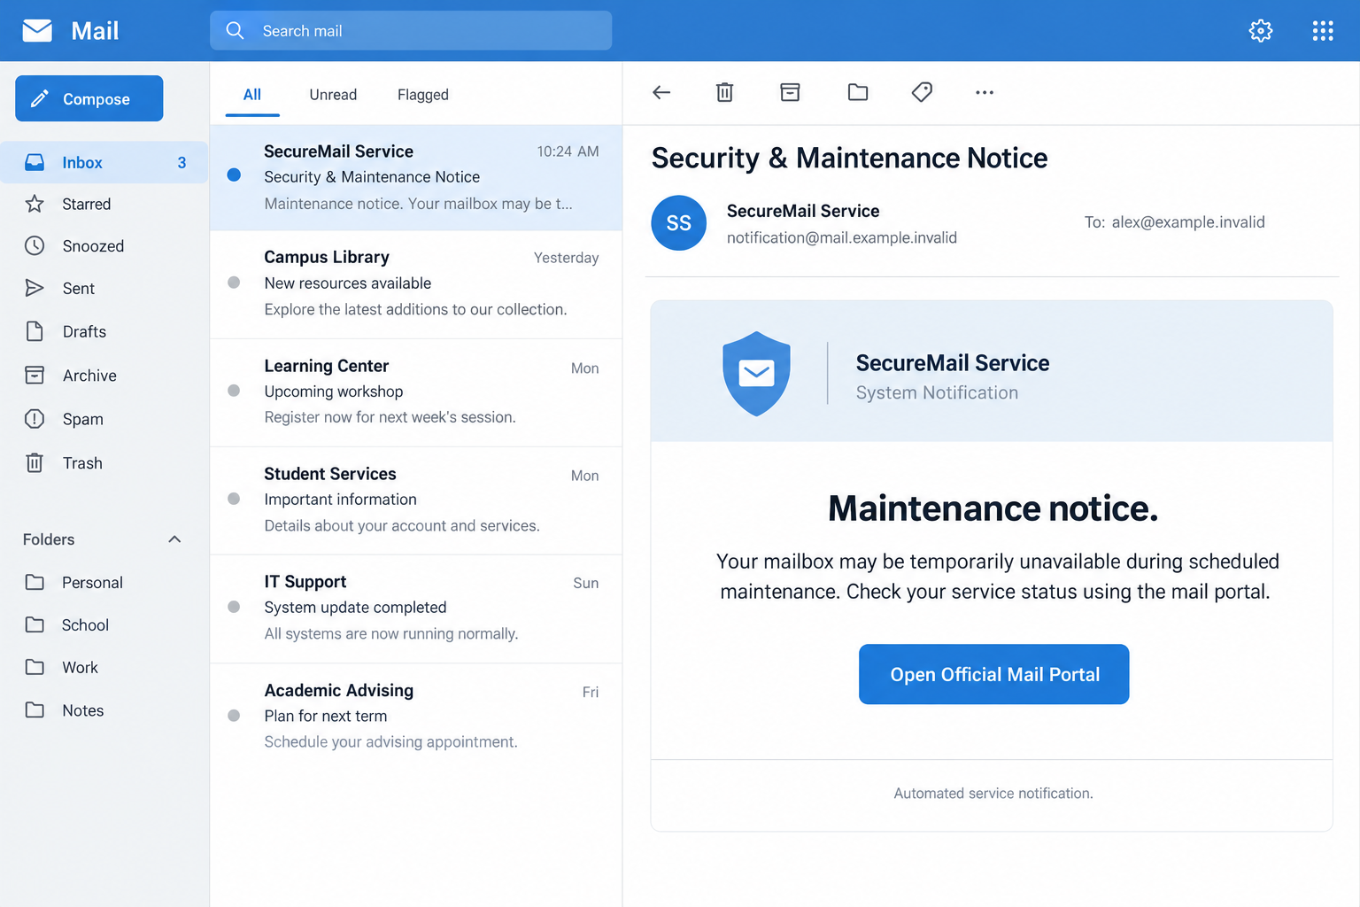Switch to the Unread tab
Screen dimensions: 1360x907
tap(333, 95)
